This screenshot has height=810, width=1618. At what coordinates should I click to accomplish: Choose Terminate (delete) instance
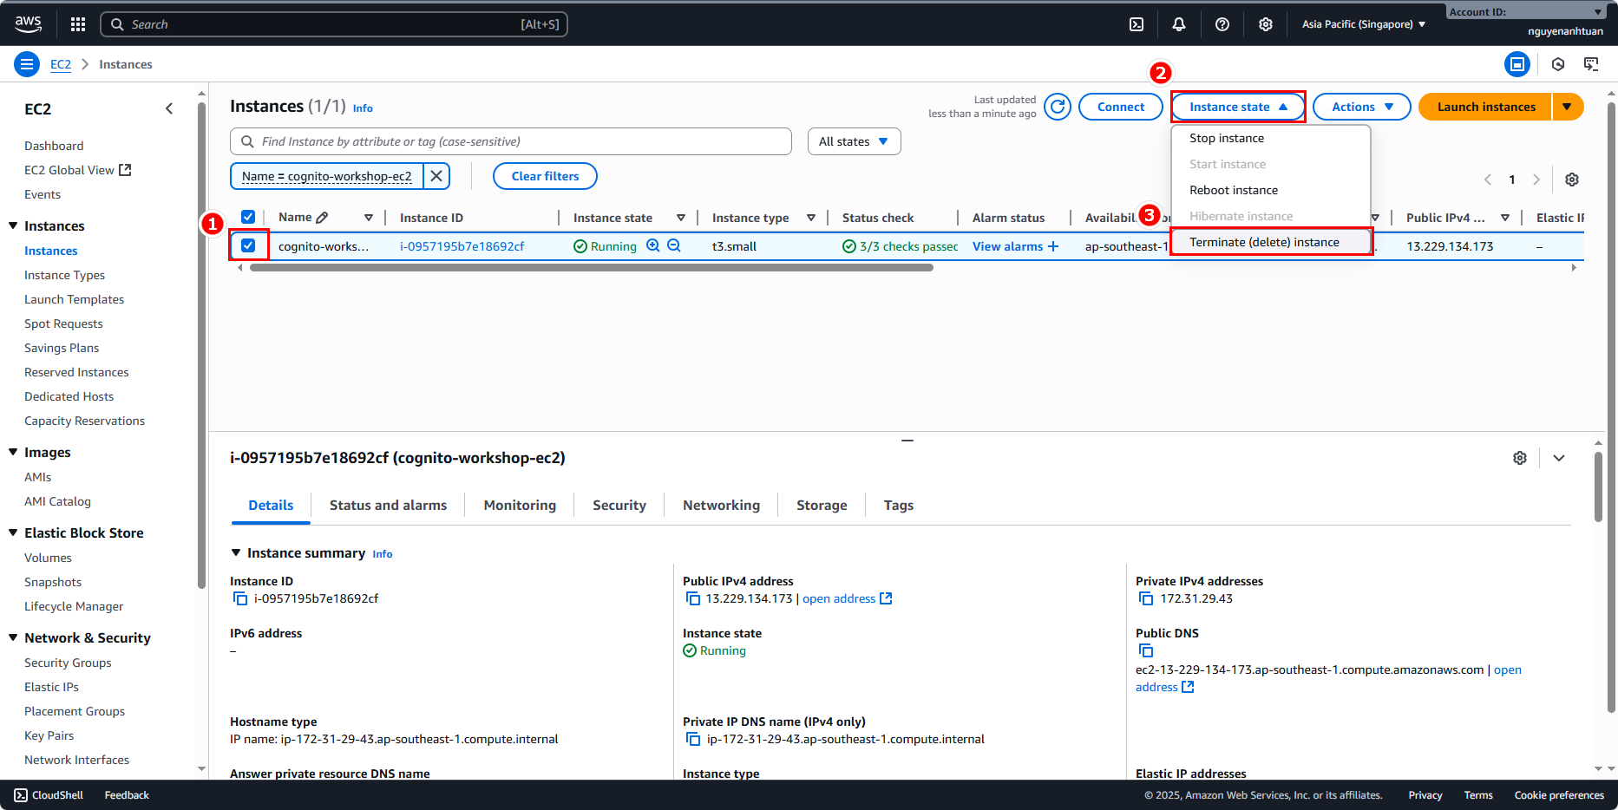pyautogui.click(x=1264, y=242)
